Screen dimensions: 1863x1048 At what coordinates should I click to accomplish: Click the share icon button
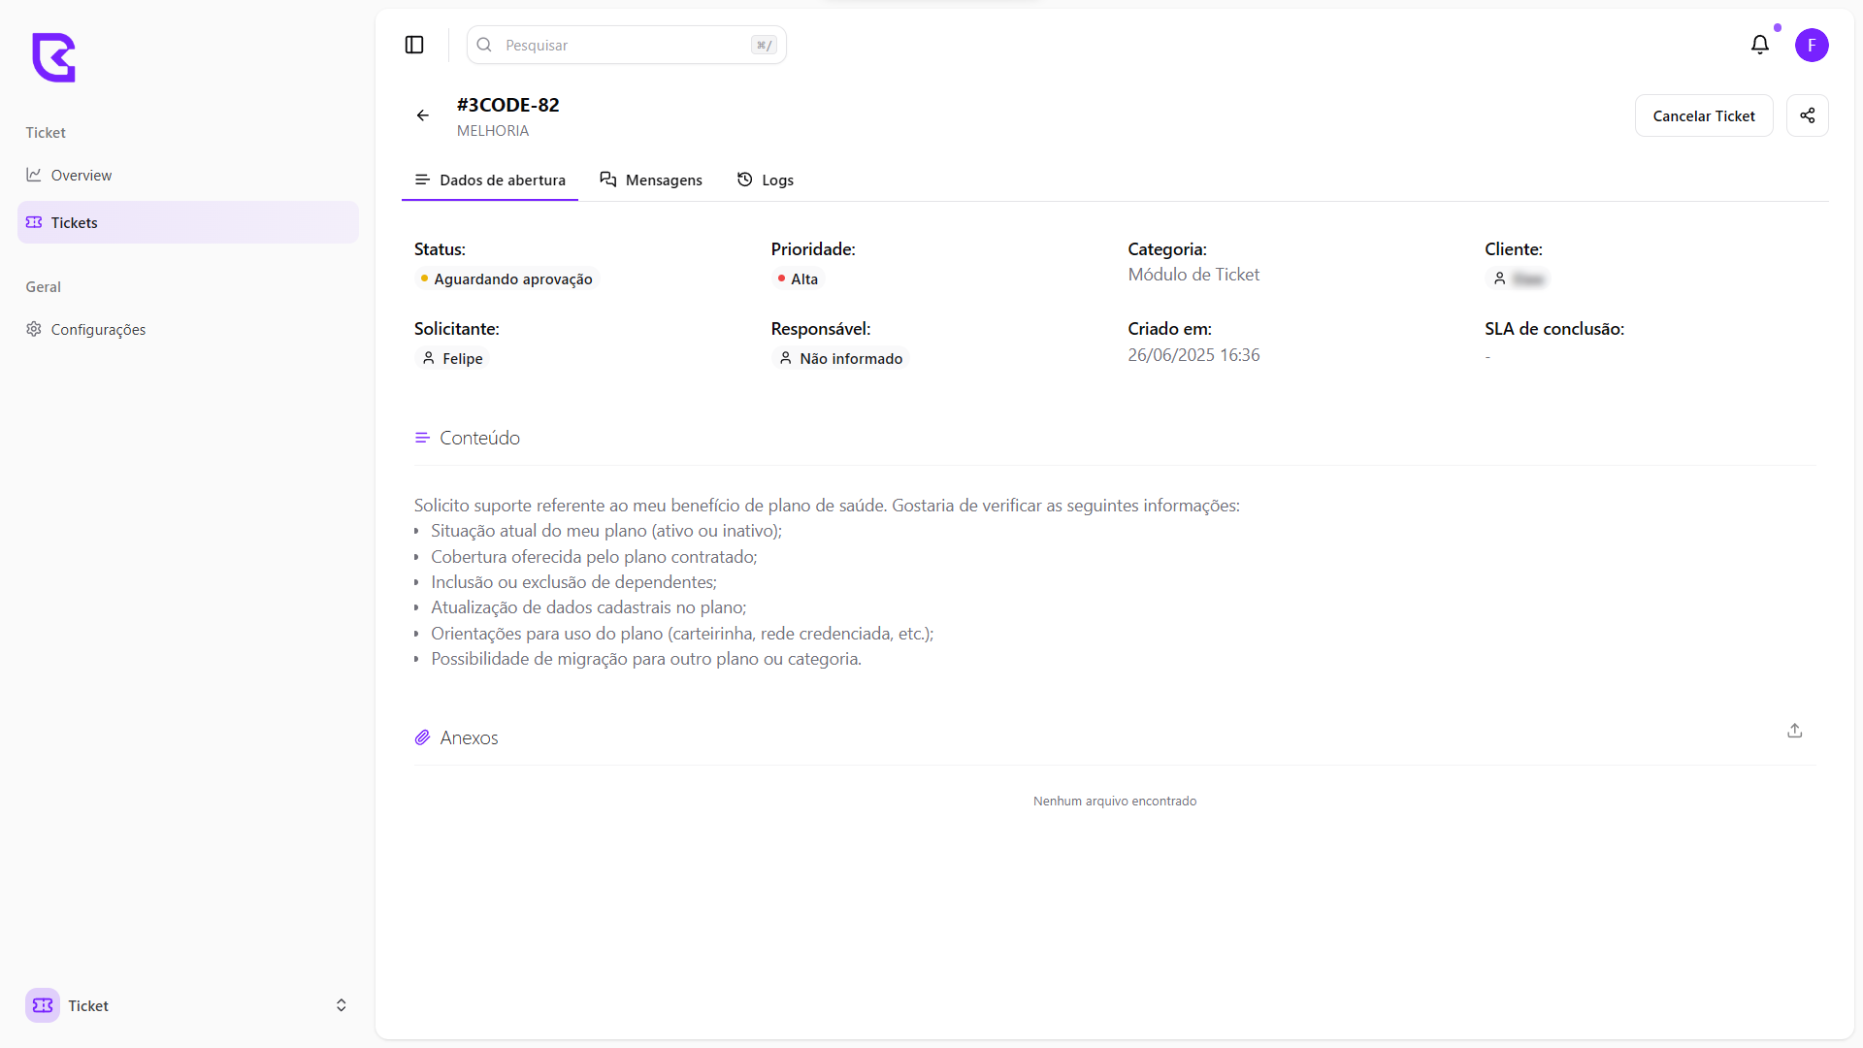[1807, 115]
